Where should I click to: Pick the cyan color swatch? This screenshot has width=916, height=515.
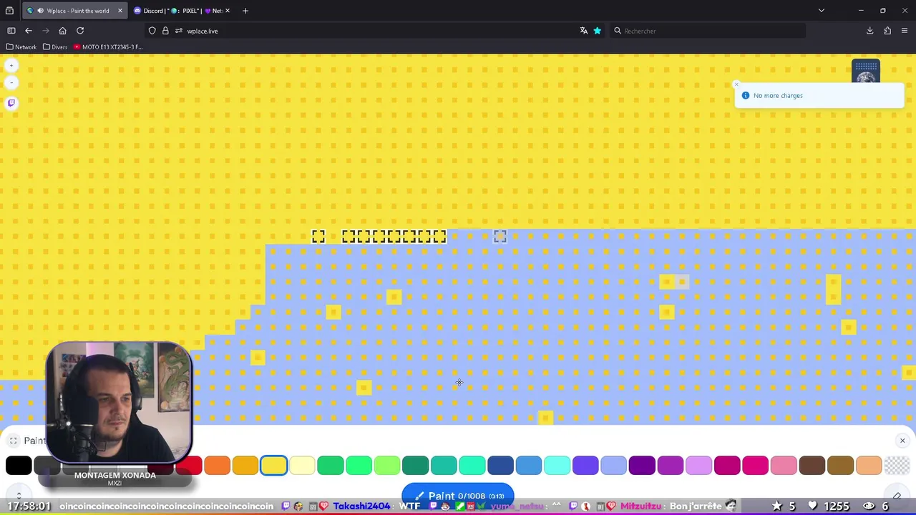557,466
